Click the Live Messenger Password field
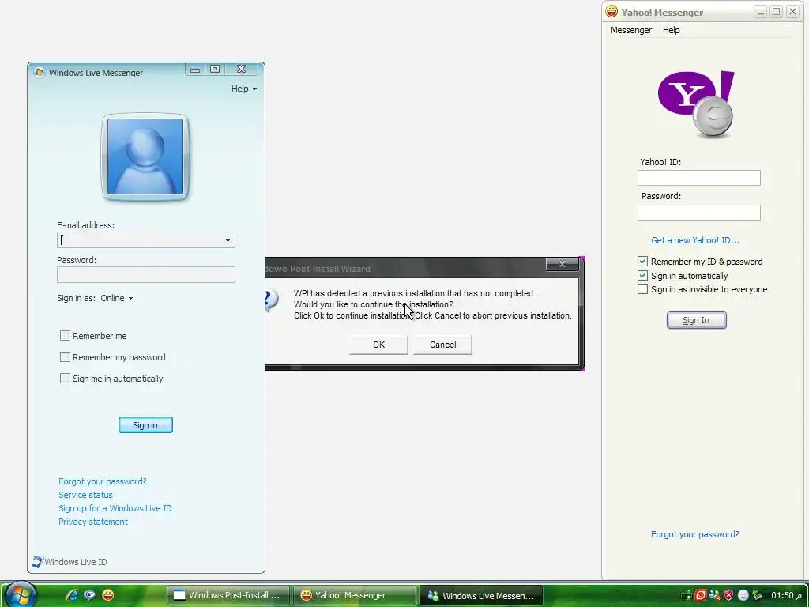This screenshot has width=809, height=607. point(146,274)
